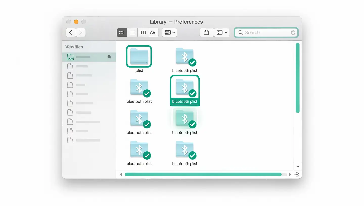This screenshot has height=206, width=364.
Task: Click inside the Search input field
Action: click(x=263, y=32)
